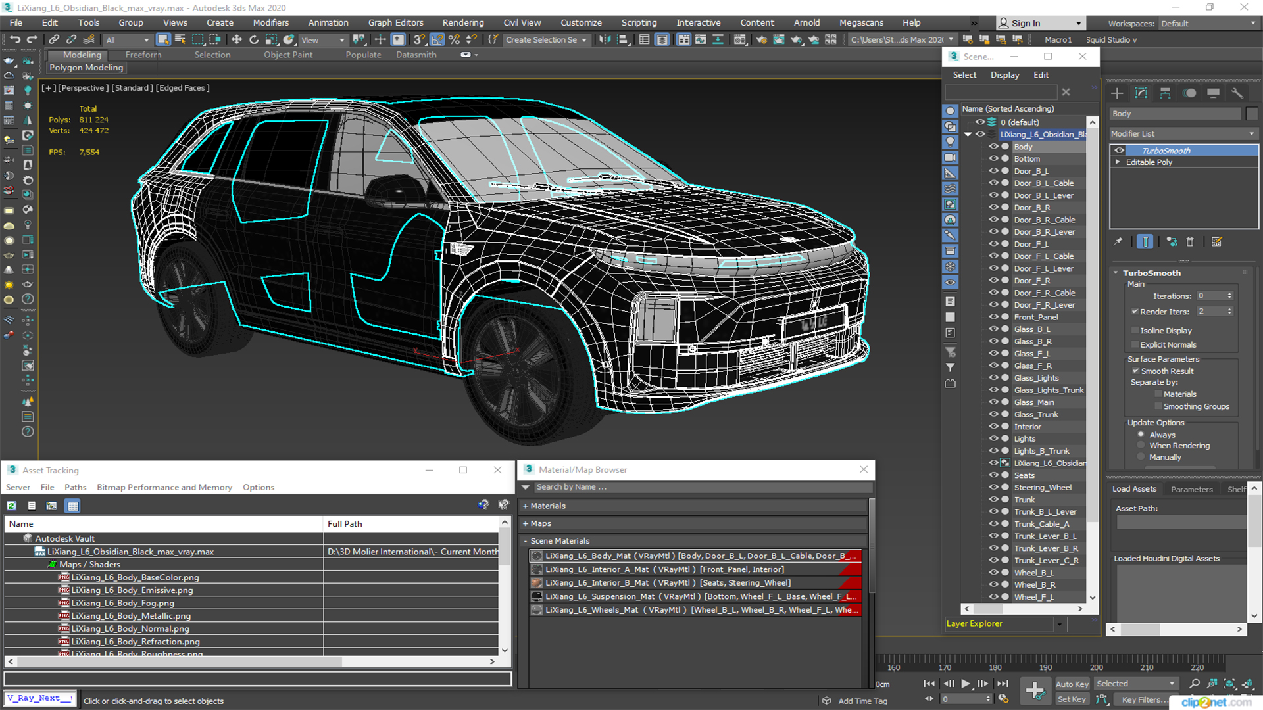Open the Modify command panel tab
Image resolution: width=1263 pixels, height=710 pixels.
click(x=1141, y=93)
